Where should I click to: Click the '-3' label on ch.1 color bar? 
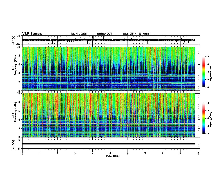tap(208, 56)
